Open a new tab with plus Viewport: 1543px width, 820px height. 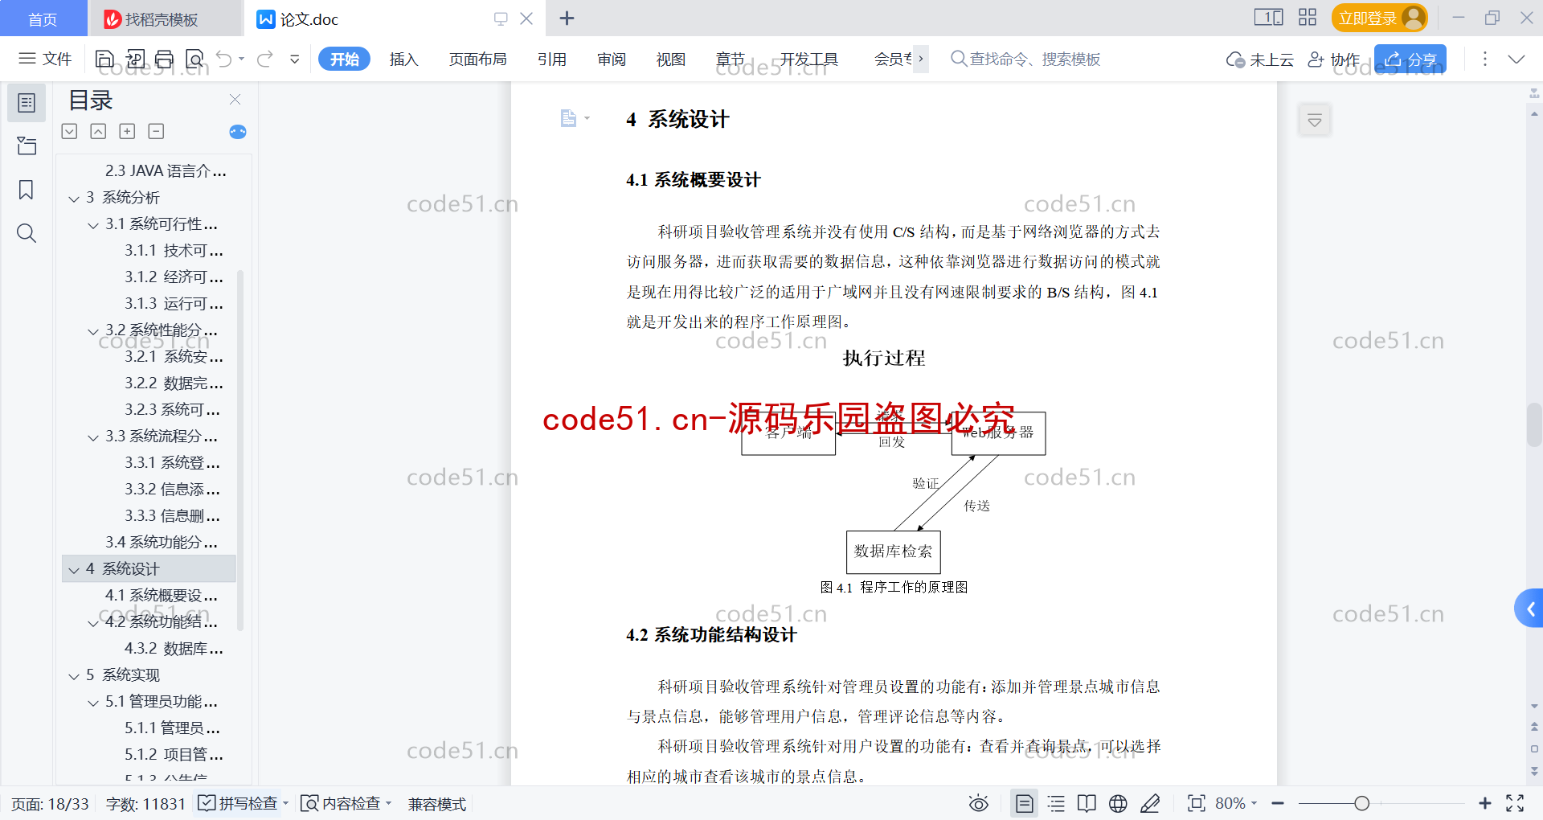(x=567, y=18)
